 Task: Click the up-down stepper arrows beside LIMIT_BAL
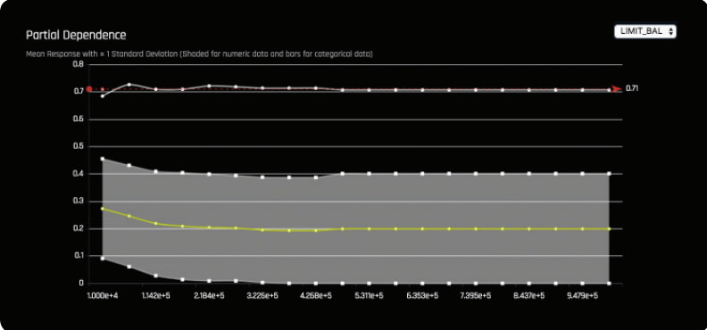(670, 31)
